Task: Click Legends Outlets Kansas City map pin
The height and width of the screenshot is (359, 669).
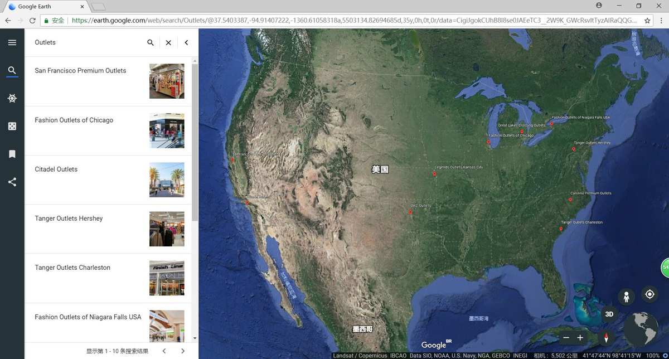Action: pyautogui.click(x=434, y=174)
